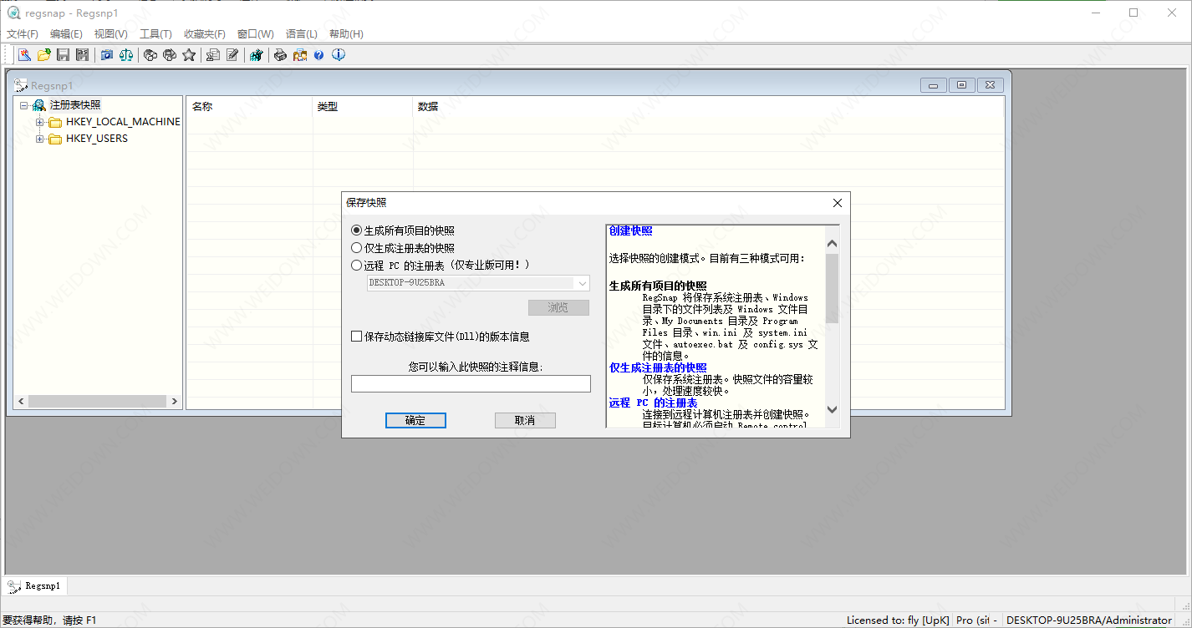Click the blue 仅生成注册表的快照 help heading
The image size is (1192, 628).
pos(658,367)
